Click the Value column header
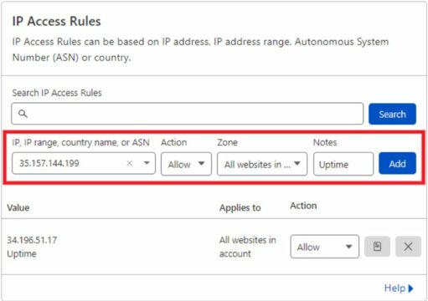Screen dimensions: 428x301 click(x=18, y=207)
